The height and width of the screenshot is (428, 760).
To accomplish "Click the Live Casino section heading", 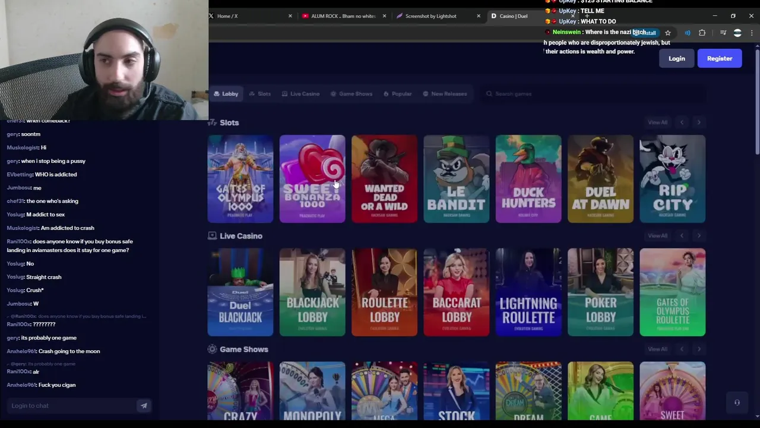I will (x=240, y=236).
